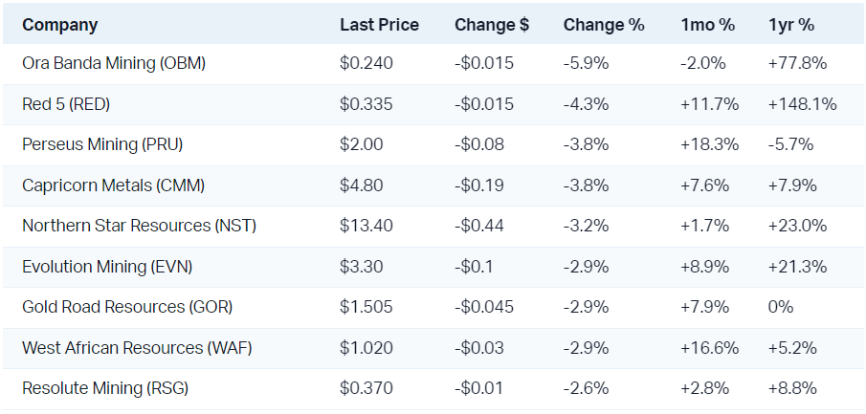Sort by the Company column header
This screenshot has height=414, width=866.
click(x=60, y=25)
